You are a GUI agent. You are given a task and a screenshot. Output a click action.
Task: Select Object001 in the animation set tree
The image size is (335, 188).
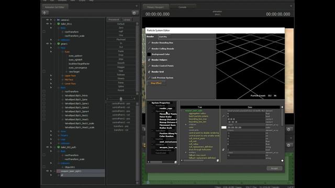tap(70, 167)
